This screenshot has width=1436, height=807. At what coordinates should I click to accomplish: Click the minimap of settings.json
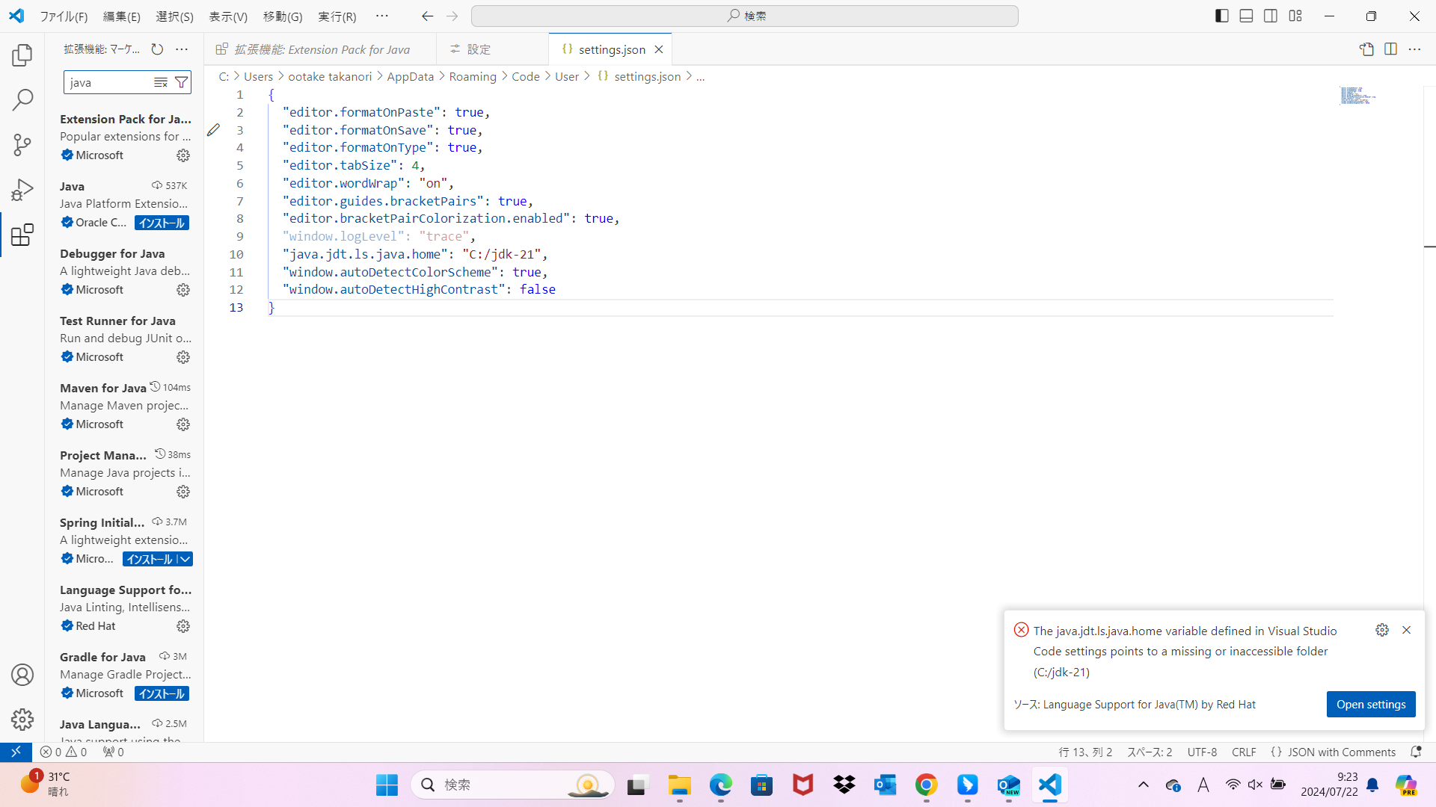(x=1356, y=96)
